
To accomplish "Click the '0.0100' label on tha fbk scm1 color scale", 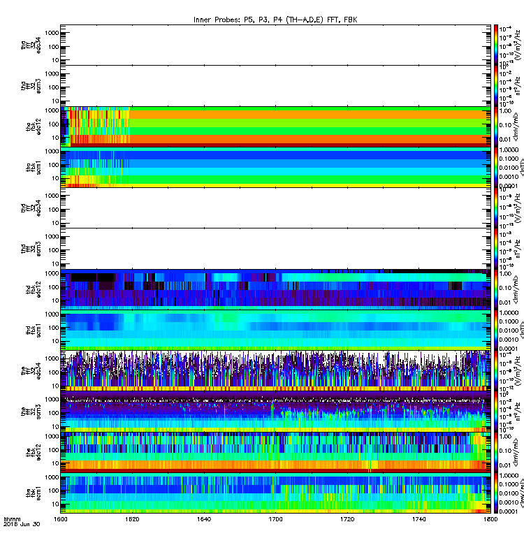I will [509, 168].
